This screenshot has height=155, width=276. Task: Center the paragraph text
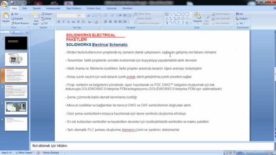tap(110, 22)
